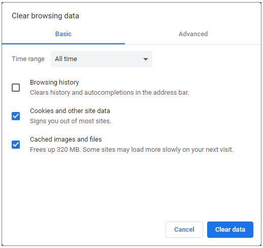The width and height of the screenshot is (263, 248).
Task: Switch to the Advanced tab
Action: pos(193,34)
